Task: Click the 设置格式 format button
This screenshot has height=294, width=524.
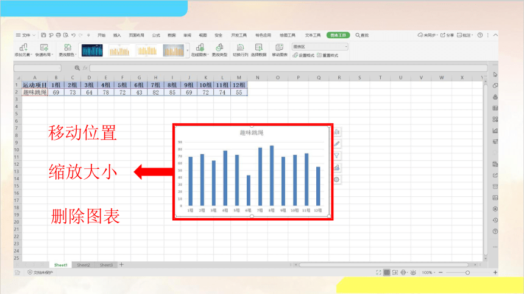Action: pyautogui.click(x=303, y=55)
